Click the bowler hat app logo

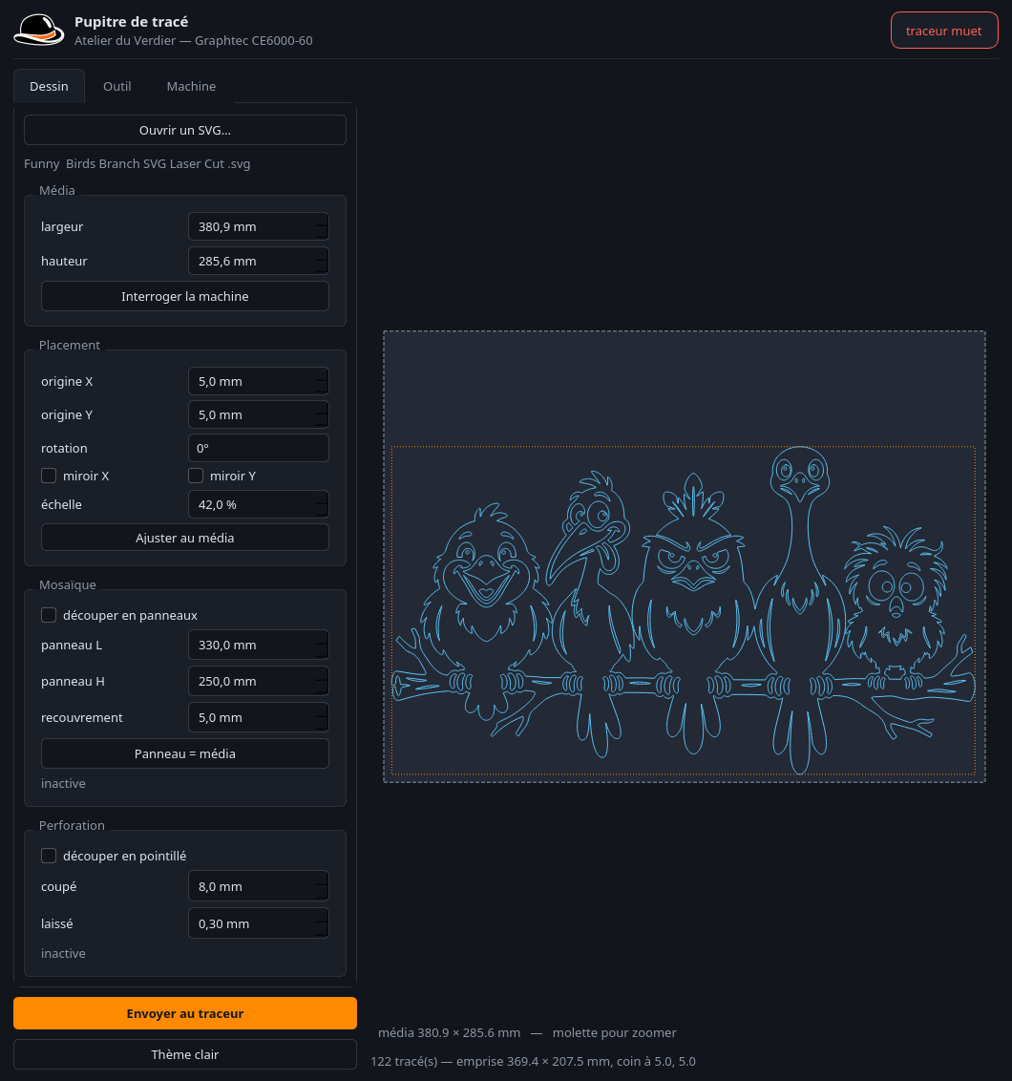[x=38, y=31]
